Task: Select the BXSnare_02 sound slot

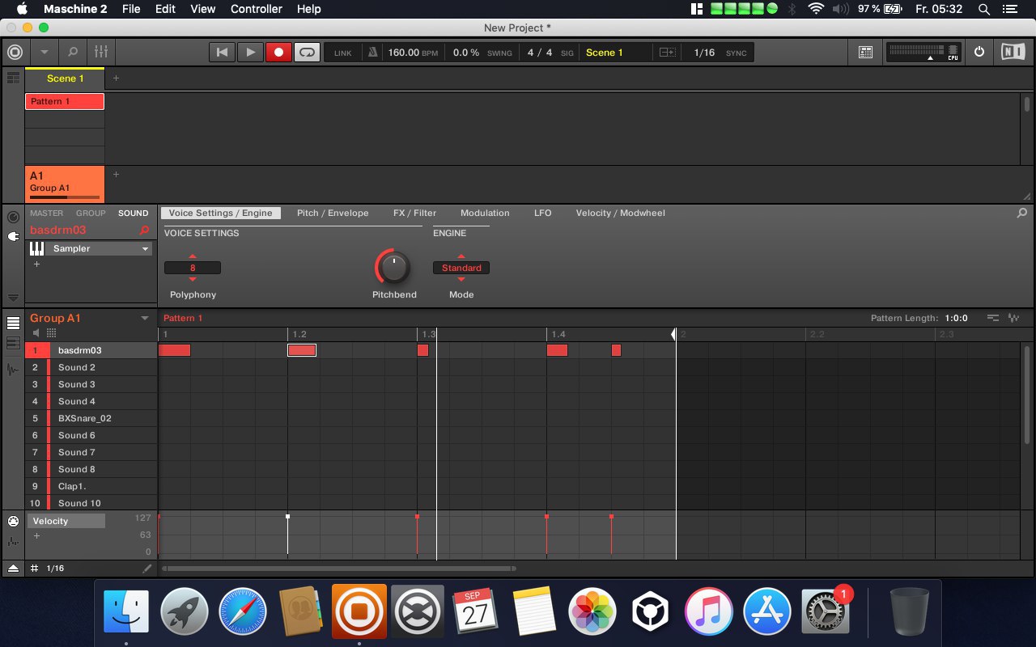Action: (x=84, y=419)
